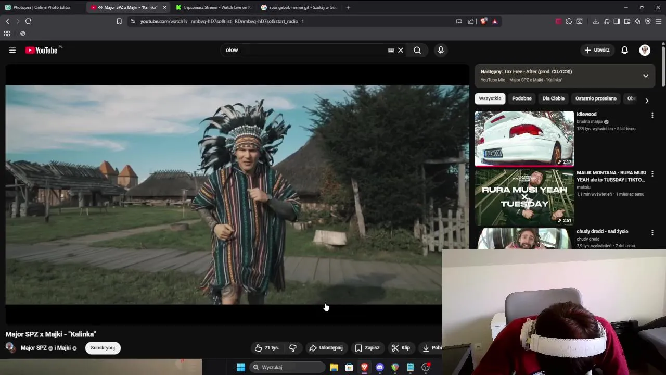The width and height of the screenshot is (666, 375).
Task: Open options menu for MALIK MONTANA video
Action: pyautogui.click(x=652, y=174)
